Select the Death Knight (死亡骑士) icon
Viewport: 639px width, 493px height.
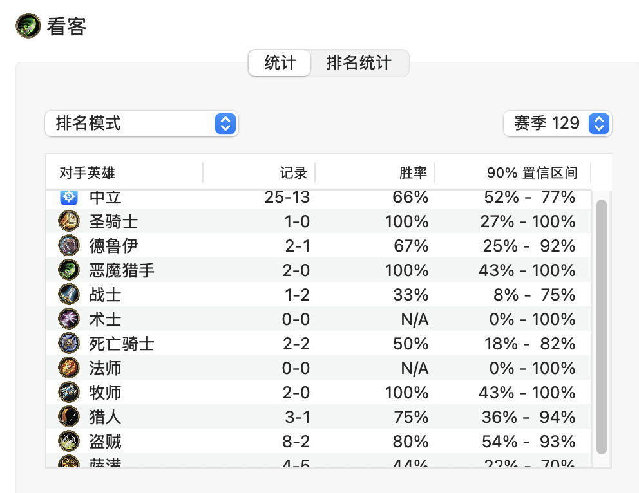click(69, 343)
